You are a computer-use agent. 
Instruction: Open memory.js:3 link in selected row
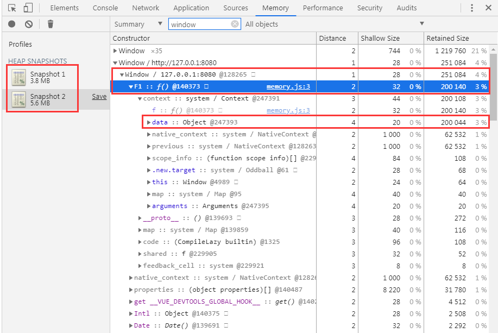tap(288, 86)
